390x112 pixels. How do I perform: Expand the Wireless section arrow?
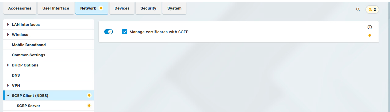click(8, 34)
